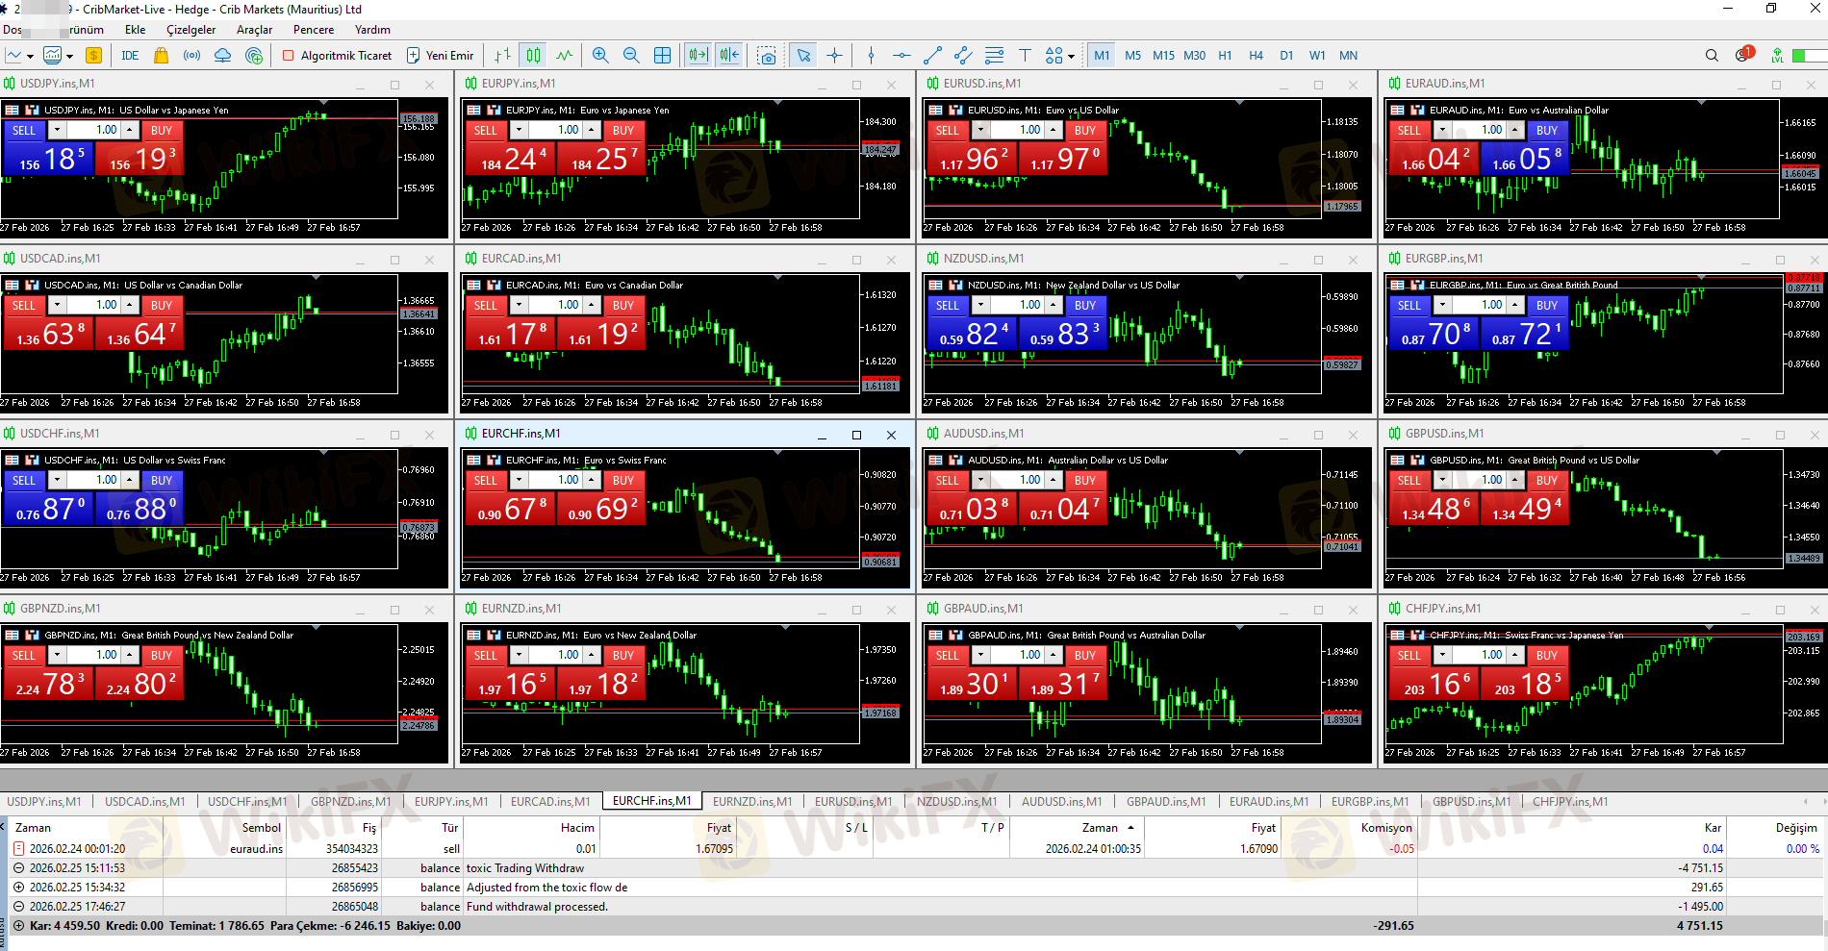Tile chart windows with grid icon

point(663,56)
